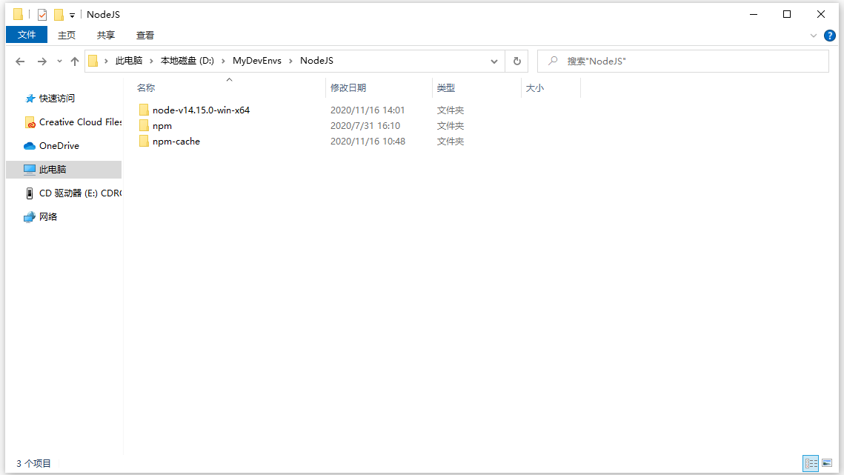The width and height of the screenshot is (844, 475).
Task: Expand the chevron after 本地磁盘 (D:) breadcrumb
Action: coord(223,61)
